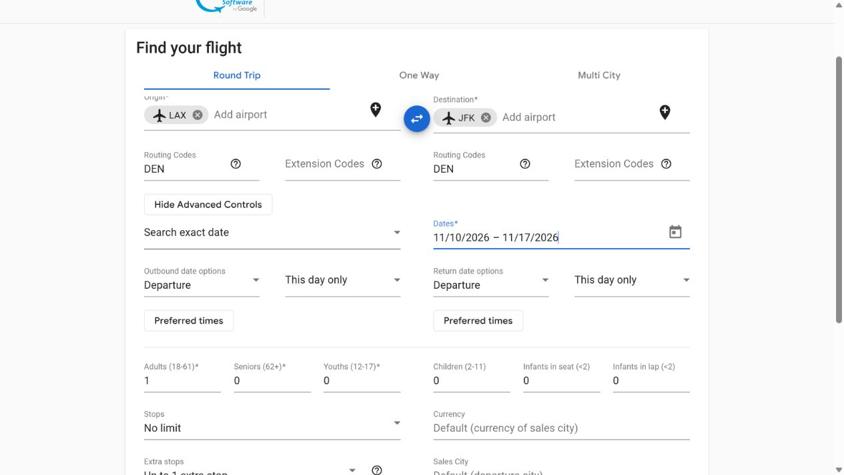The height and width of the screenshot is (475, 844).
Task: Open the Search exact date dropdown
Action: (x=272, y=232)
